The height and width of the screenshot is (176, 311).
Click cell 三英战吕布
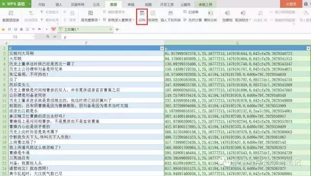(x=86, y=158)
